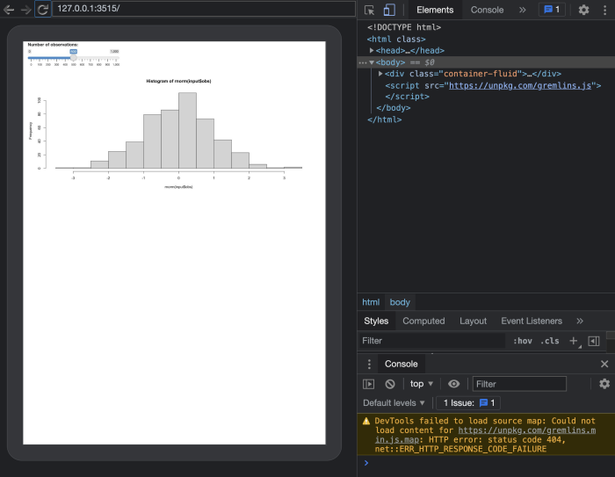Viewport: 615px width, 477px height.
Task: Clear the console with the block icon
Action: pyautogui.click(x=389, y=384)
